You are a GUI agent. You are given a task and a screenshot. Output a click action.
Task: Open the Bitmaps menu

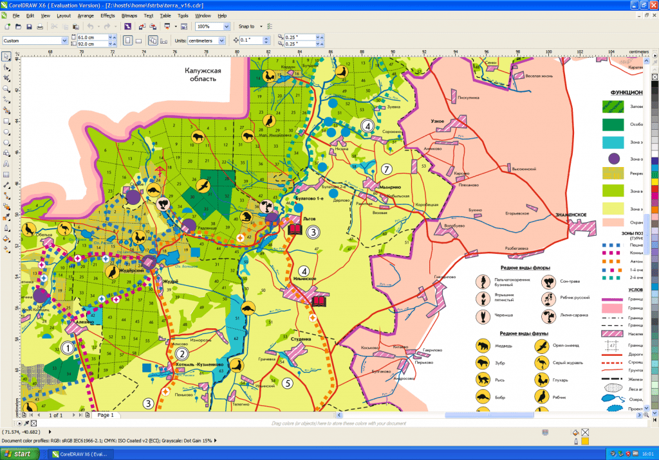click(x=129, y=15)
